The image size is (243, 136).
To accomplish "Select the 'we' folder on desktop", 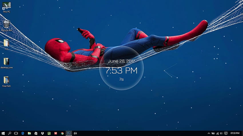I will (x=6, y=44).
